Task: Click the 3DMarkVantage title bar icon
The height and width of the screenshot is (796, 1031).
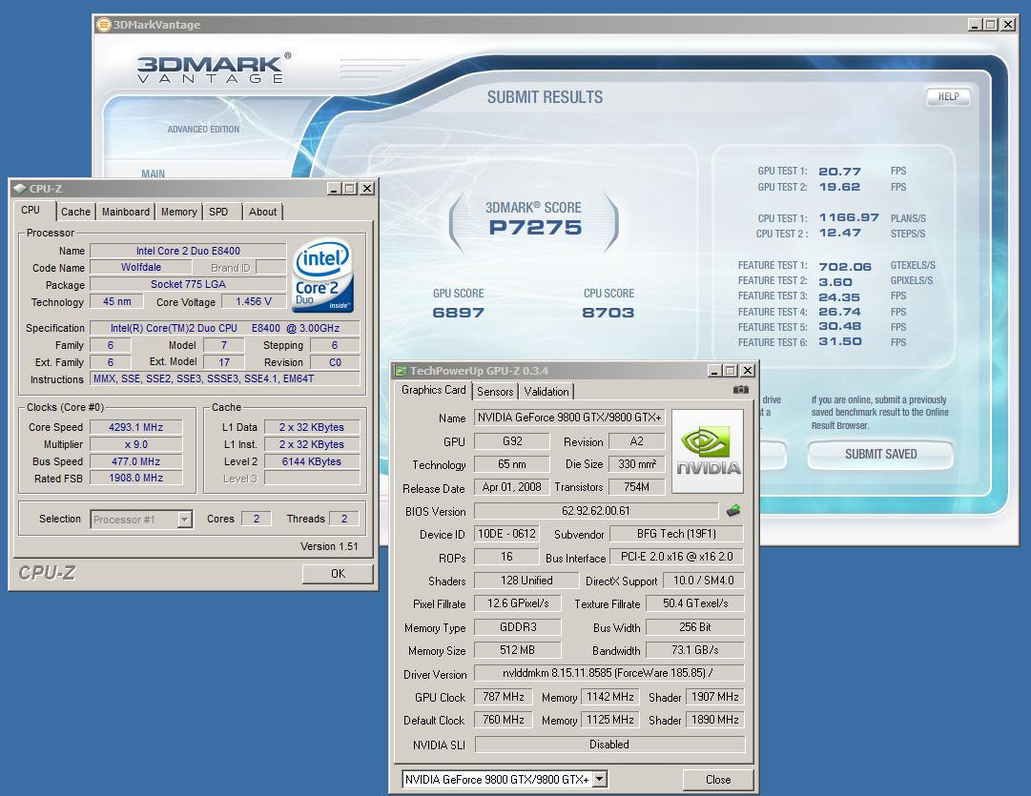Action: [x=103, y=25]
